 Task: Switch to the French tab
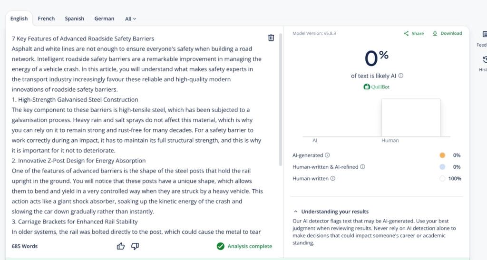click(x=46, y=19)
